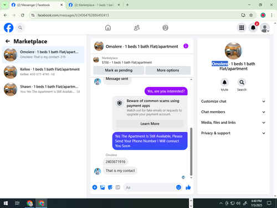
Task: Click the chat scrollbar thumb
Action: (191, 151)
